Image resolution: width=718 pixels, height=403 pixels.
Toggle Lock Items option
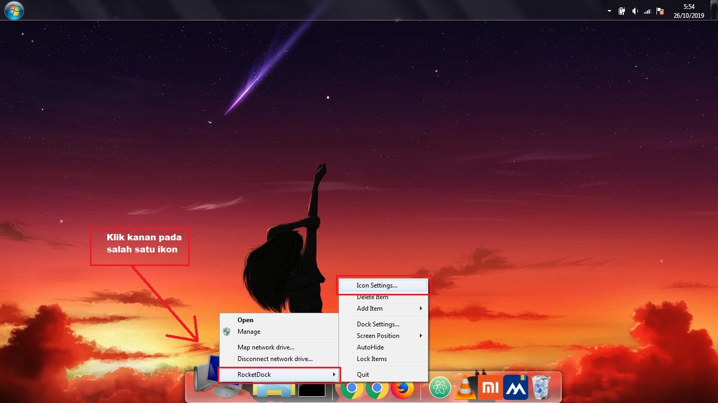pyautogui.click(x=383, y=359)
